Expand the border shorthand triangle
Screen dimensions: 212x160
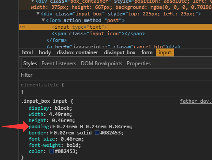tap(51, 133)
